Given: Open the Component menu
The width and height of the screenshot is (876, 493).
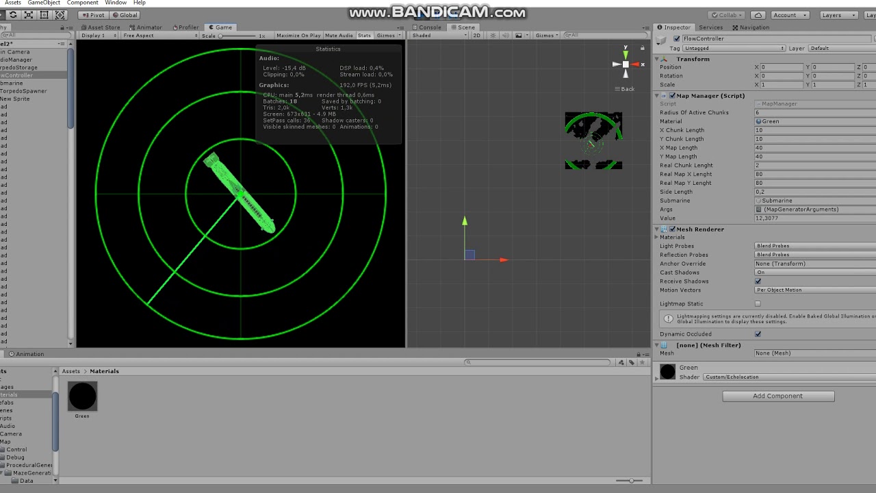Looking at the screenshot, I should point(83,3).
